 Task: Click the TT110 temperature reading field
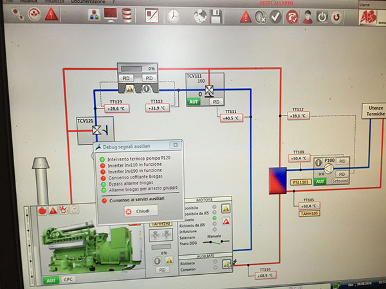[265, 275]
